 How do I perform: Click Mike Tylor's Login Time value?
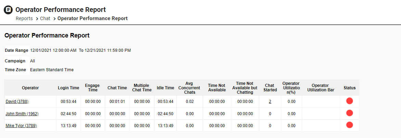point(68,126)
